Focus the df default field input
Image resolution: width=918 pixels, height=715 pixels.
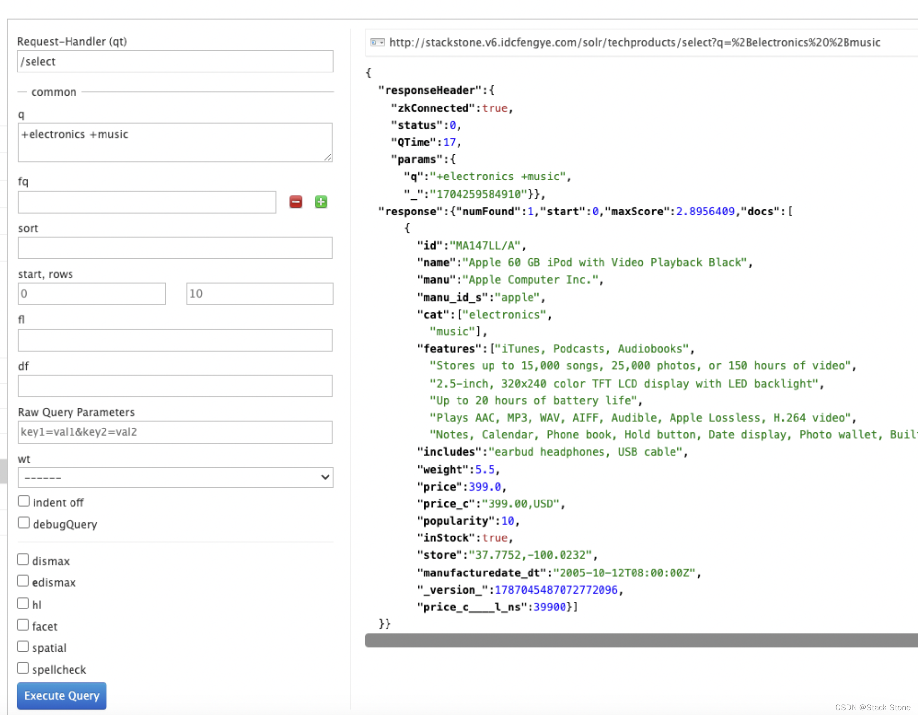click(x=175, y=386)
